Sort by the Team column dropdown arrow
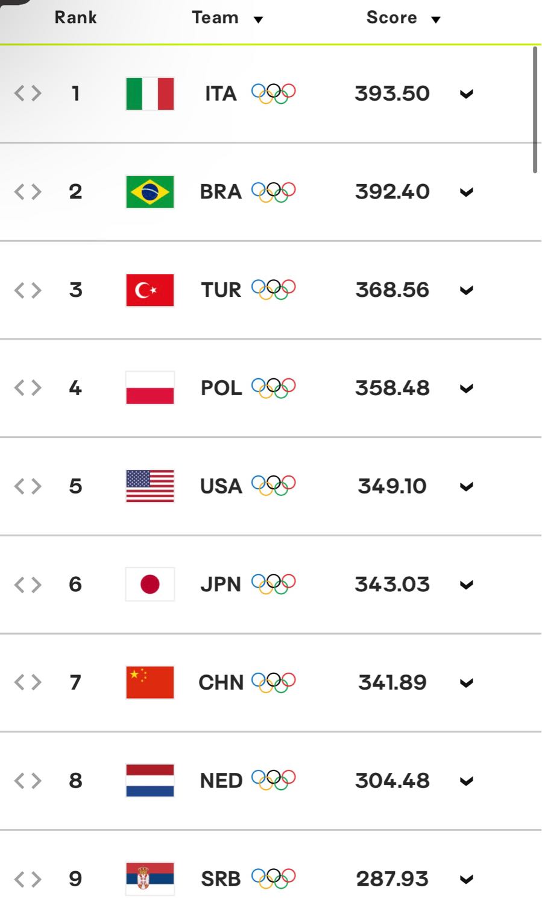Viewport: 542px width, 905px height. [x=259, y=20]
